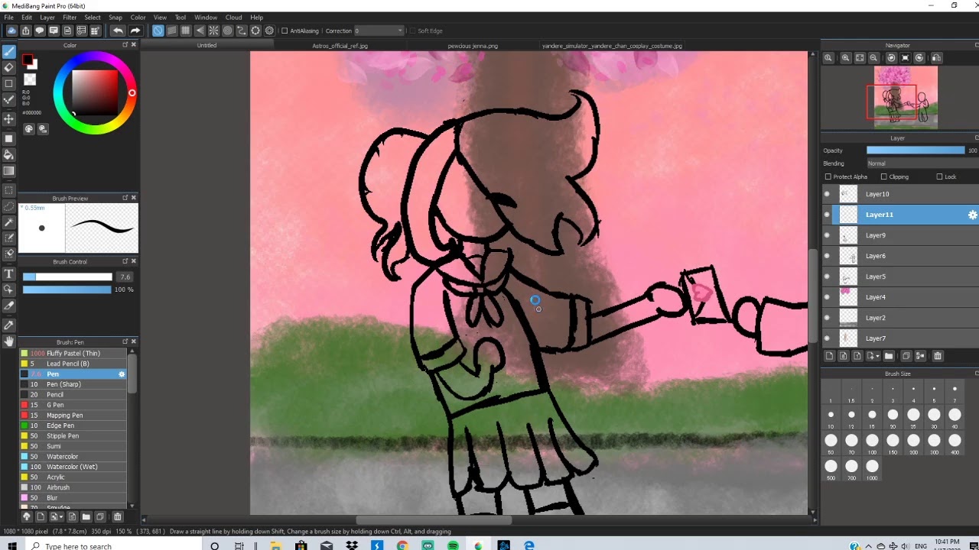Create a new layer folder

889,356
